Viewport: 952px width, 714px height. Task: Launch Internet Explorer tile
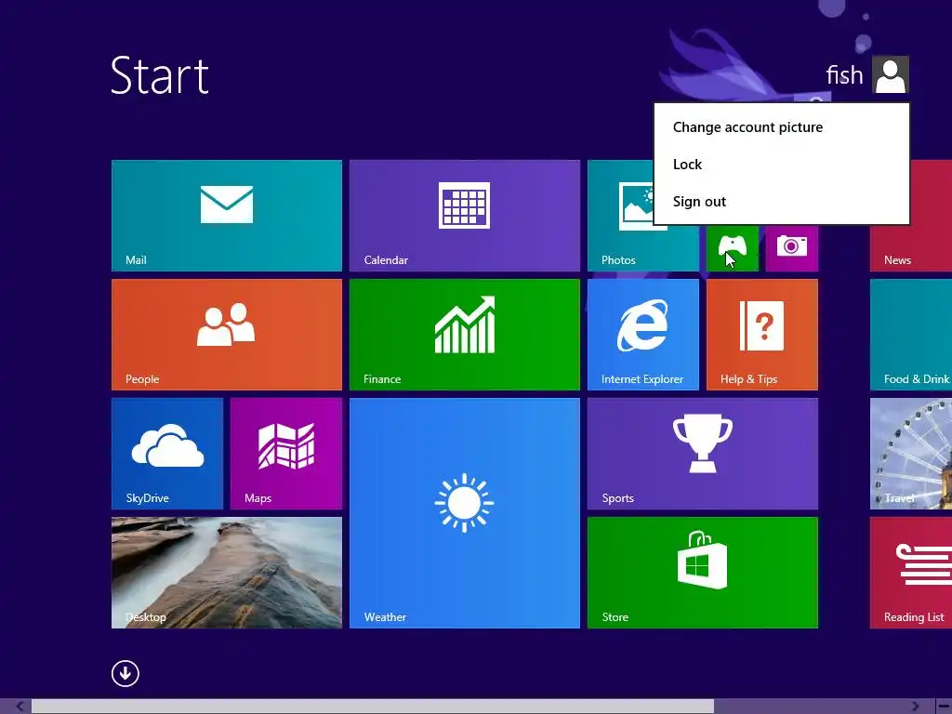tap(643, 335)
